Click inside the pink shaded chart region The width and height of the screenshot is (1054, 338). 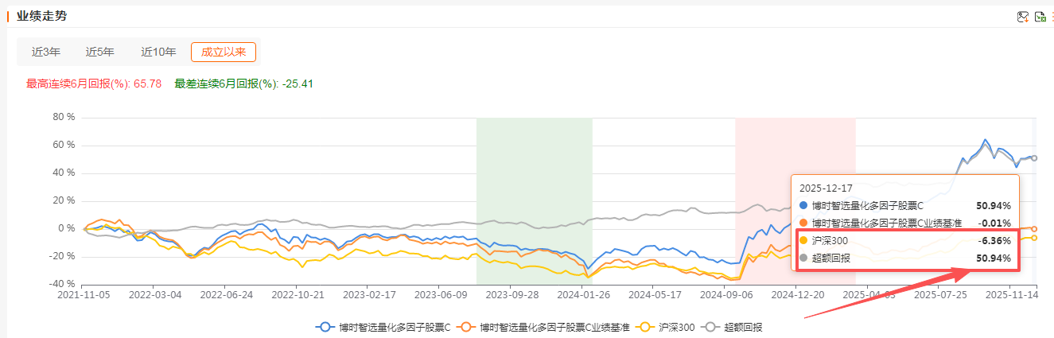pyautogui.click(x=764, y=159)
